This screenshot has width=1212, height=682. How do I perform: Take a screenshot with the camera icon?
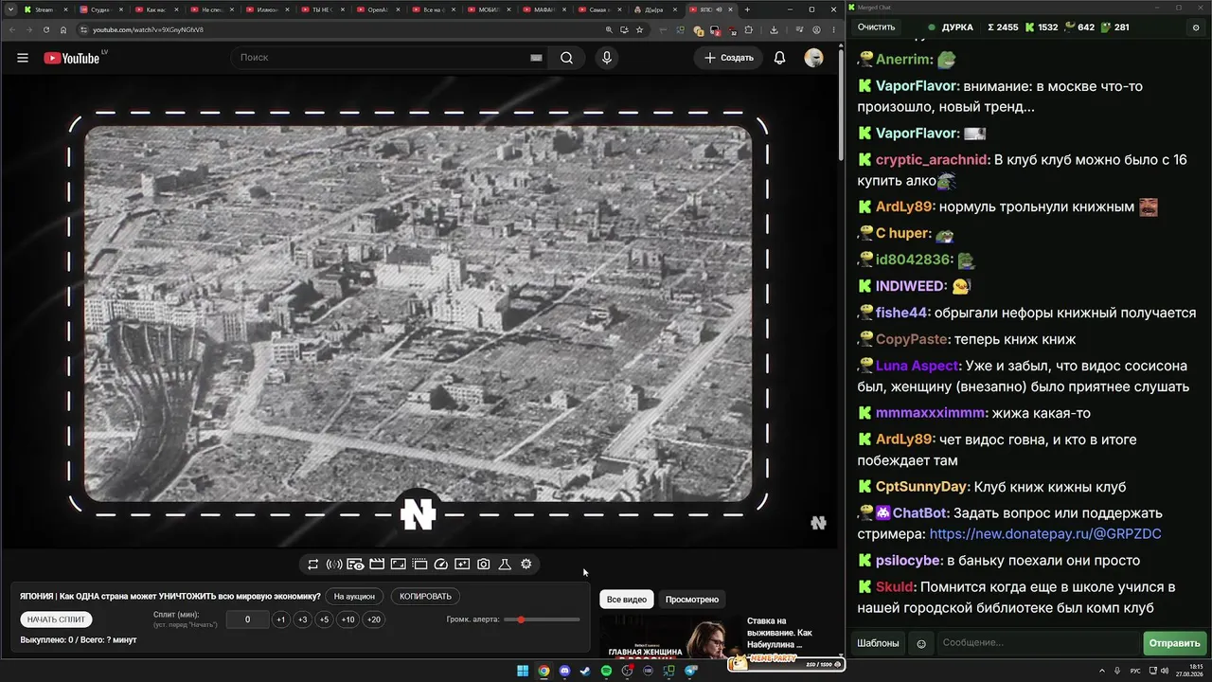pyautogui.click(x=484, y=565)
